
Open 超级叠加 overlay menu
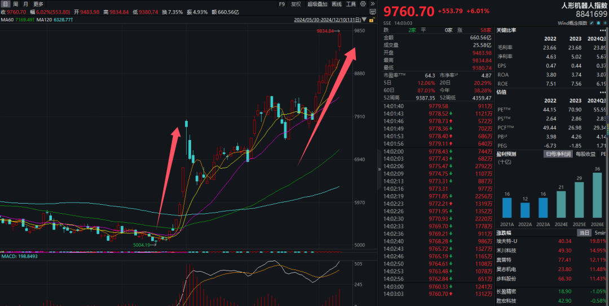point(317,4)
